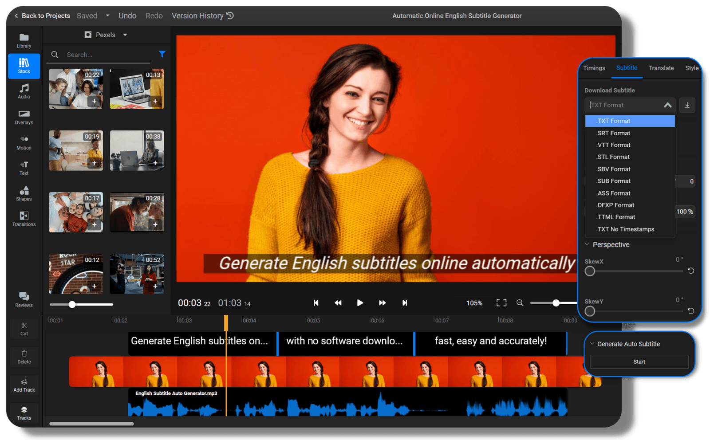Click the download subtitle arrow icon
This screenshot has height=440, width=710.
[x=687, y=105]
